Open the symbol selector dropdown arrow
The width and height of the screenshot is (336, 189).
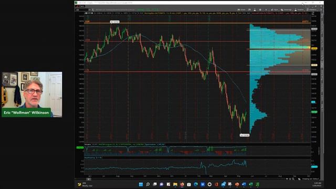click(x=90, y=9)
